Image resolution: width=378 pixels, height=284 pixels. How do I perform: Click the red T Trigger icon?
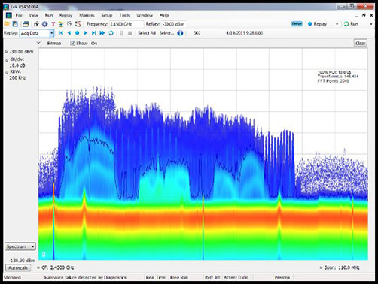tap(53, 24)
